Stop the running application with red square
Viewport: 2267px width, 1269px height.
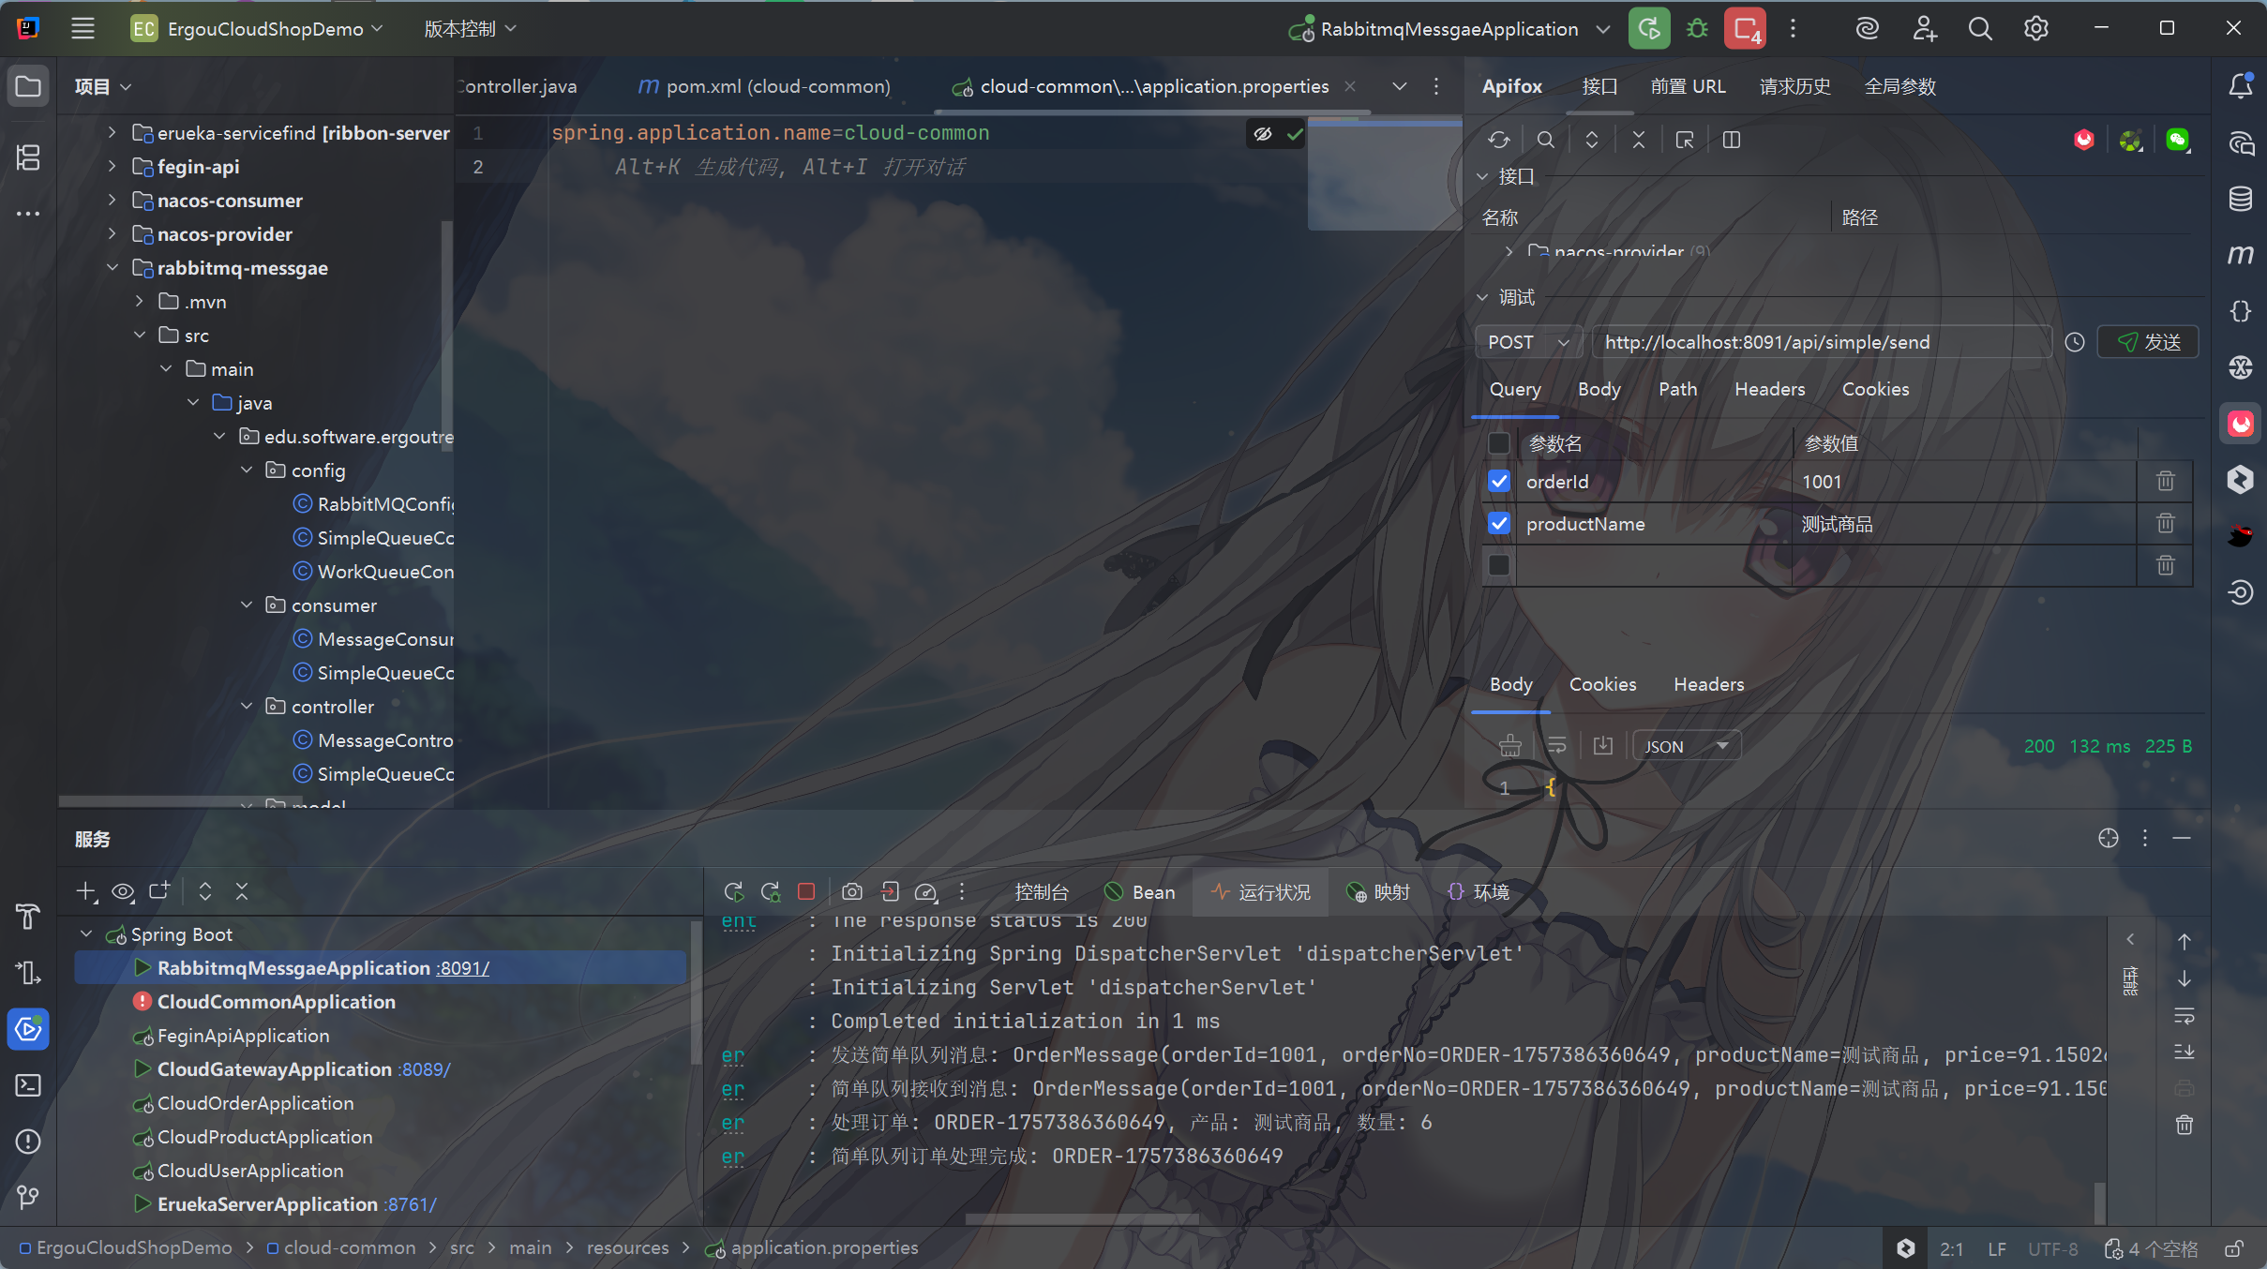(806, 891)
